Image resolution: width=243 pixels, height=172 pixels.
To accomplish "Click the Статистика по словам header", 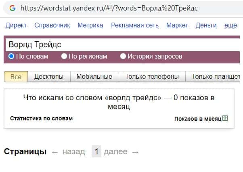I will 42,118.
